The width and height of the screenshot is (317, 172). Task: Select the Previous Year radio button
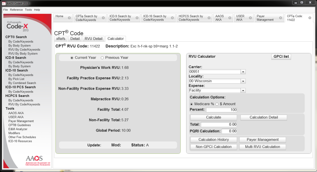(102, 58)
